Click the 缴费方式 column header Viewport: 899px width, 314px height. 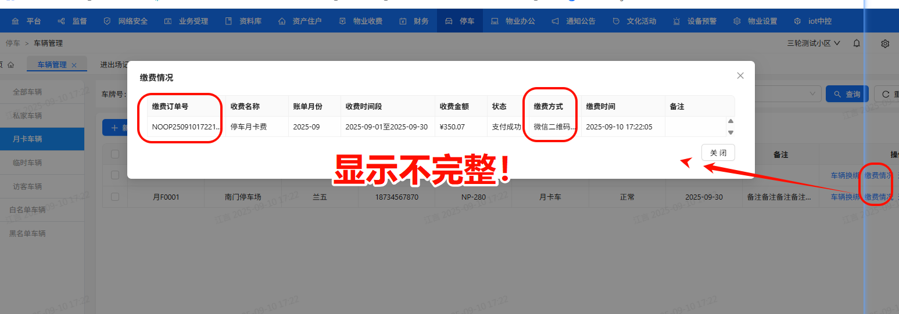pyautogui.click(x=548, y=106)
